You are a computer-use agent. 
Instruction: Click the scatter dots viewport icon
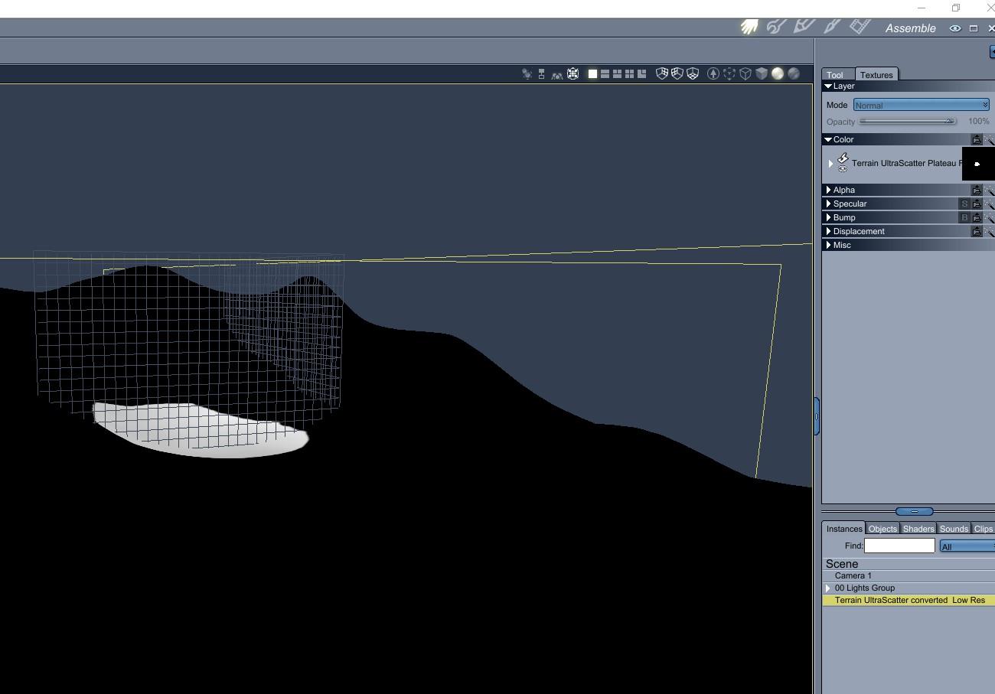point(527,74)
